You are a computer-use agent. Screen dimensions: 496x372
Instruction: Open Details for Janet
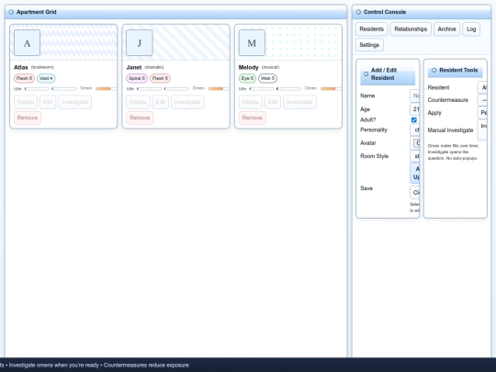pyautogui.click(x=138, y=102)
